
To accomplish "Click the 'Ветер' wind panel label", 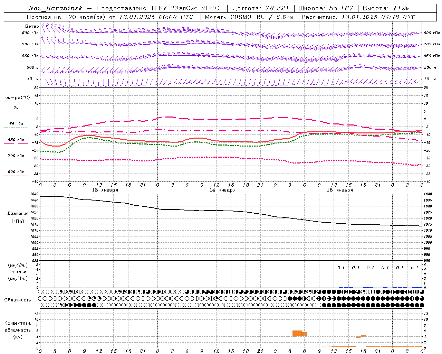I will click(32, 26).
